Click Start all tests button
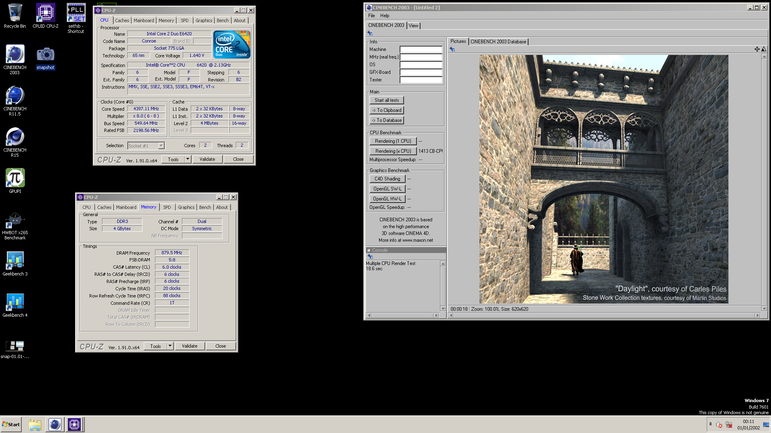771x433 pixels. pos(387,100)
